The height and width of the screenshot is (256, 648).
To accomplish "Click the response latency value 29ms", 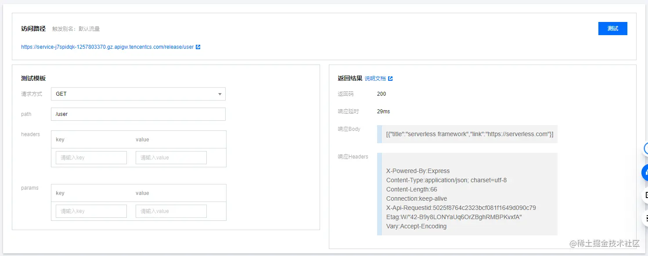I will click(x=383, y=112).
